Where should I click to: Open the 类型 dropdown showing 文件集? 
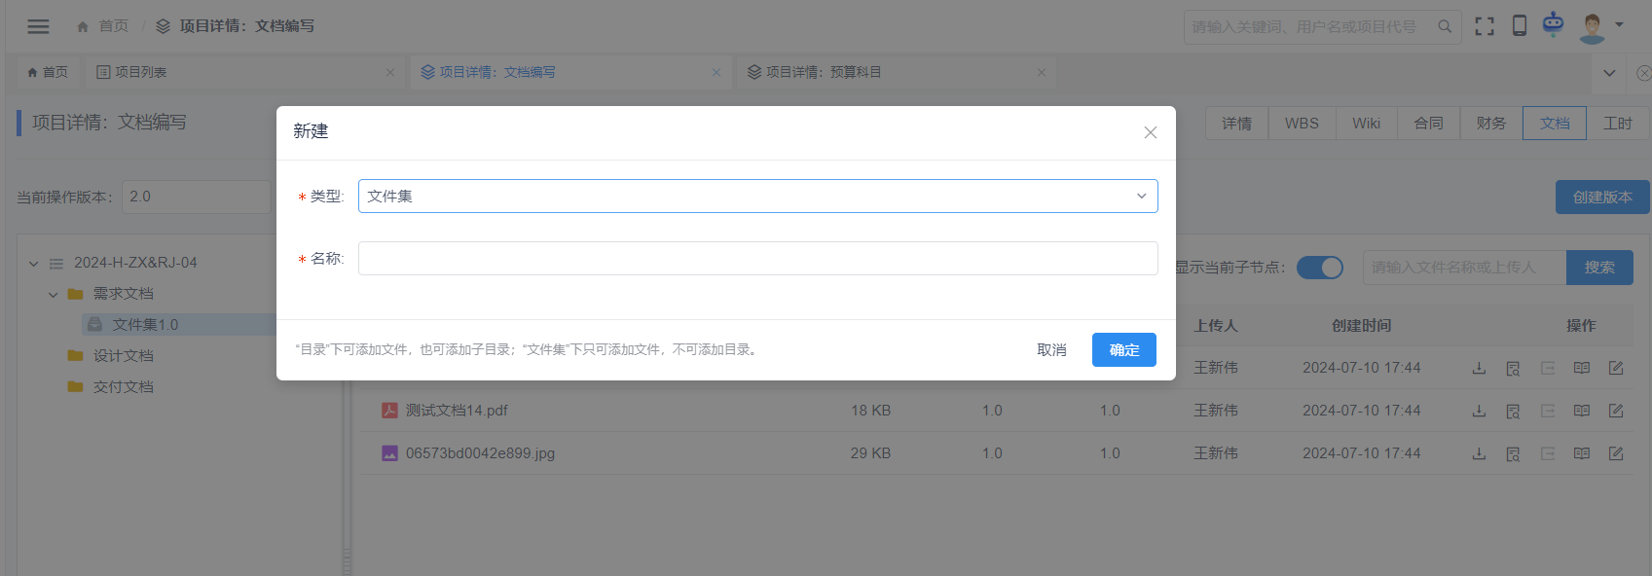(758, 196)
